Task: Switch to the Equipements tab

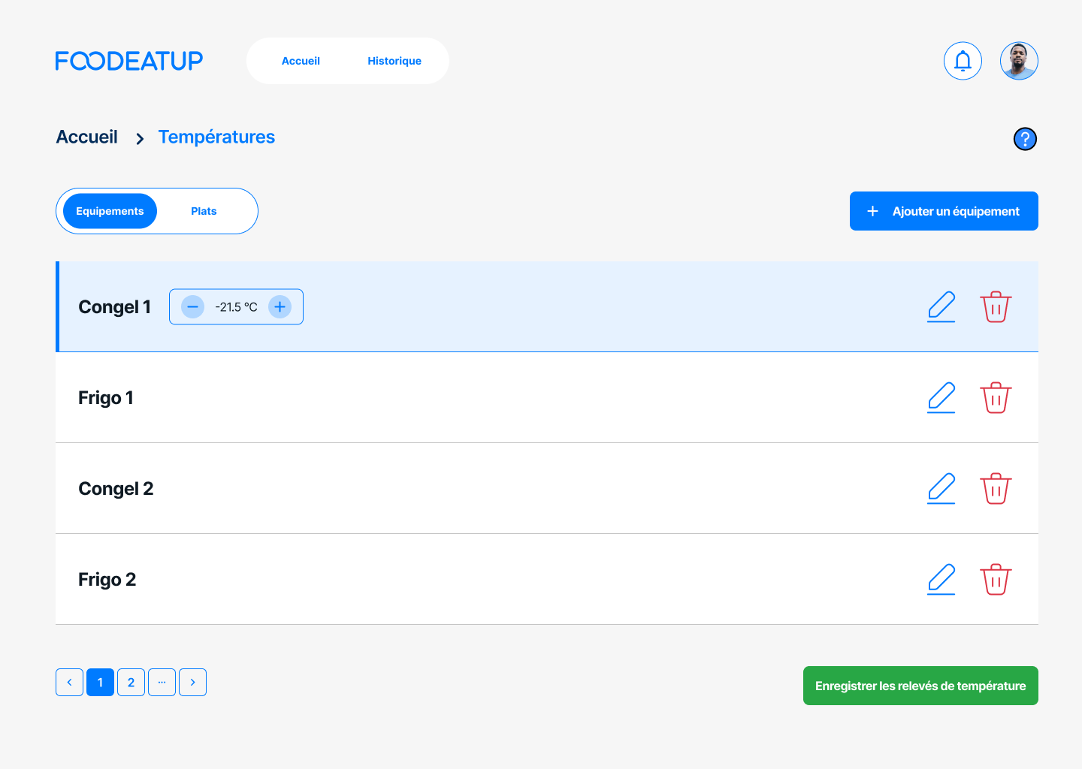Action: 110,211
